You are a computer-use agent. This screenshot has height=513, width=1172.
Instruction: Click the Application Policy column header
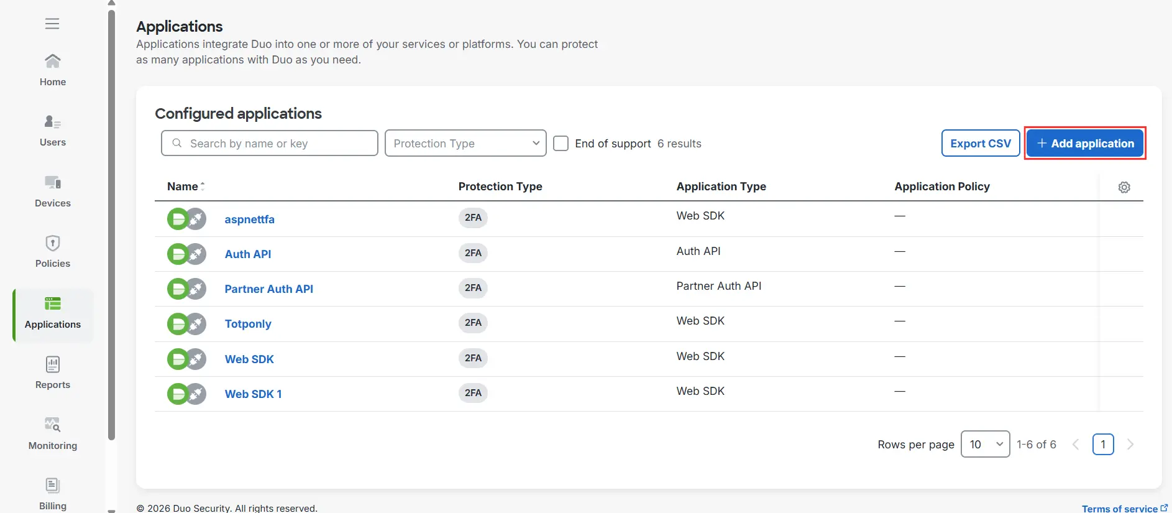click(x=942, y=187)
